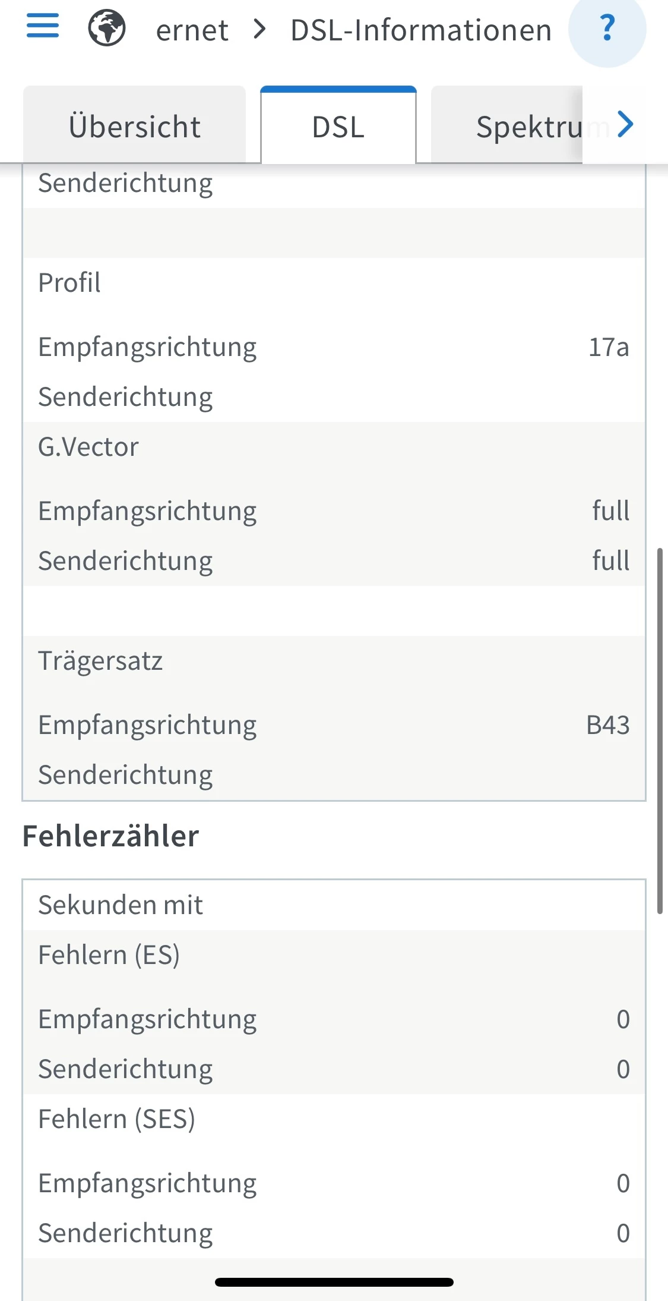
Task: Switch to the Übersicht tab
Action: click(135, 127)
